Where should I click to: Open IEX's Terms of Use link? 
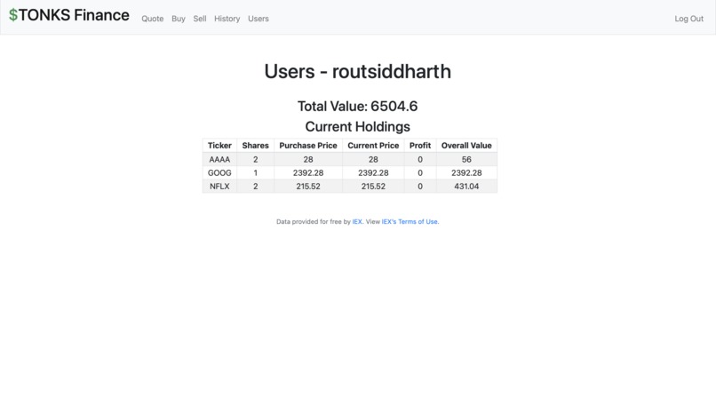point(410,221)
